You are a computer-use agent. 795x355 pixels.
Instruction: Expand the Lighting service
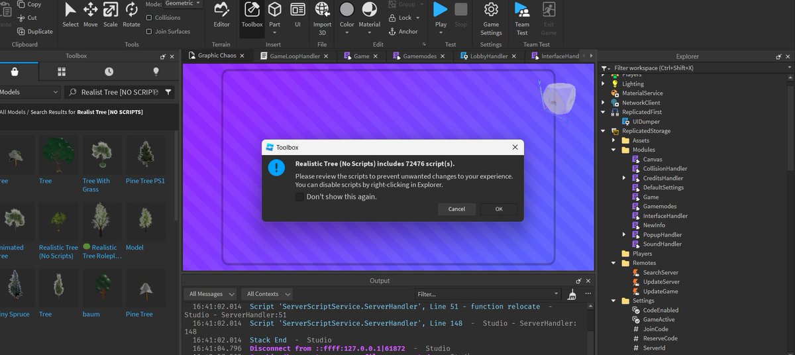604,84
